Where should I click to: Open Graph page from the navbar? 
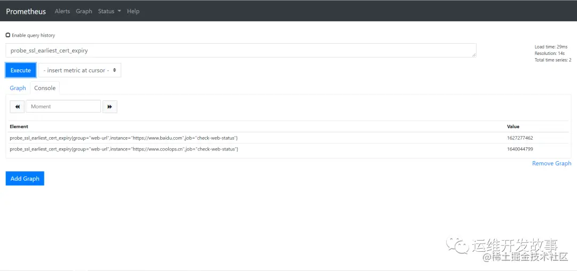tap(84, 11)
